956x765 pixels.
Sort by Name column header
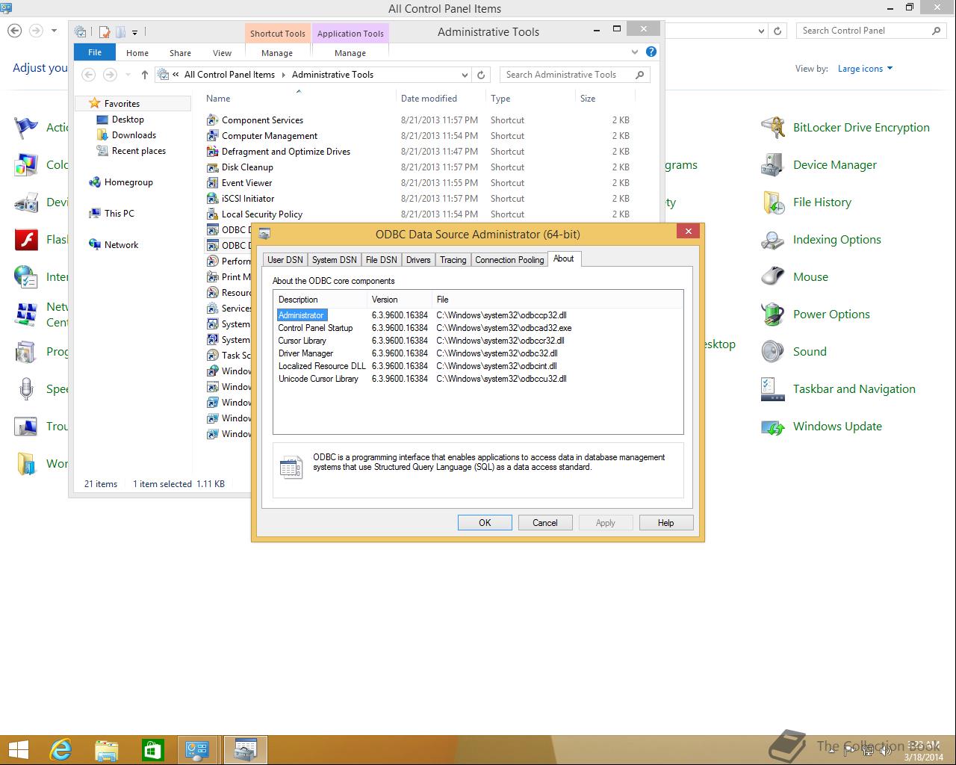point(299,99)
